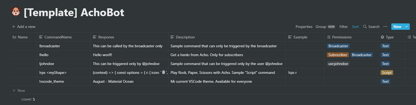This screenshot has height=105, width=416.
Task: Click the plus icon to add a view
Action: coord(14,27)
